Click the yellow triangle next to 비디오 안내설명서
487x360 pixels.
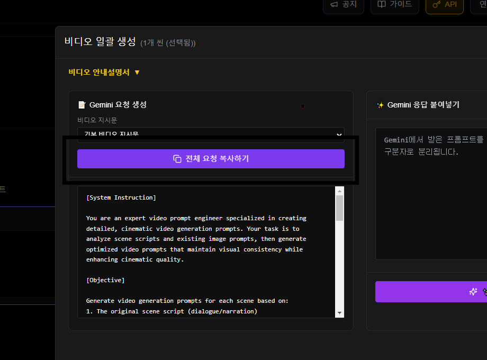click(x=137, y=73)
